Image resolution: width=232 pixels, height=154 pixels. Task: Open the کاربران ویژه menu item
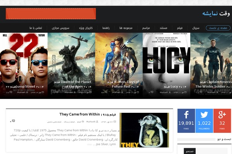tap(86, 28)
